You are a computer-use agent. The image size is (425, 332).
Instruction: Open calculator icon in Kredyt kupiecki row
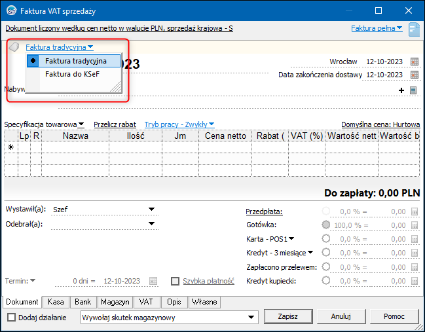point(415,281)
